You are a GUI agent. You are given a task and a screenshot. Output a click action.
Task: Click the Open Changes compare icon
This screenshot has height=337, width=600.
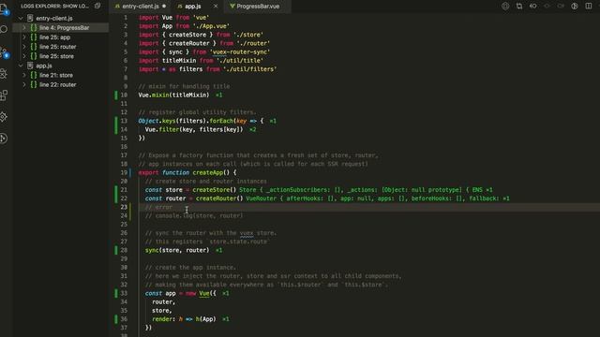click(519, 7)
